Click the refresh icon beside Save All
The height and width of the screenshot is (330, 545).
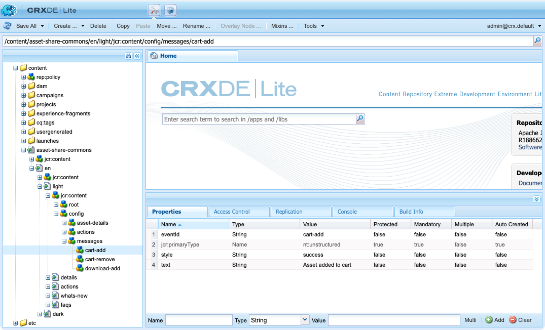click(x=7, y=26)
